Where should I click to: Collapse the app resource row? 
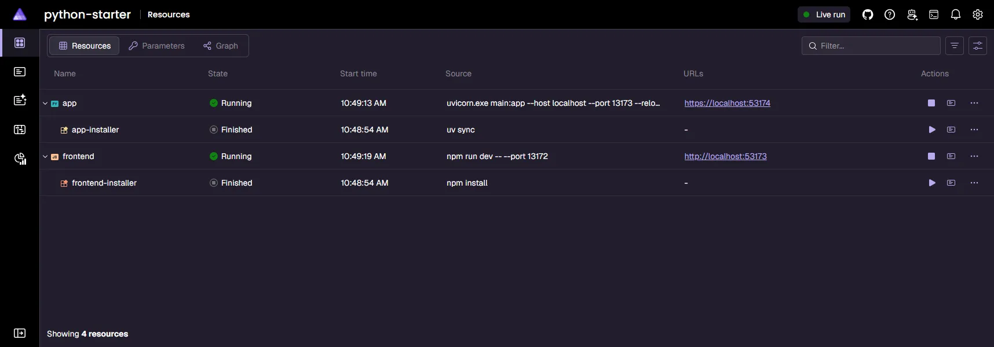click(x=45, y=104)
